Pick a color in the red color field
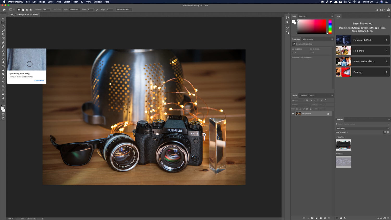The height and width of the screenshot is (220, 391). pos(312,27)
